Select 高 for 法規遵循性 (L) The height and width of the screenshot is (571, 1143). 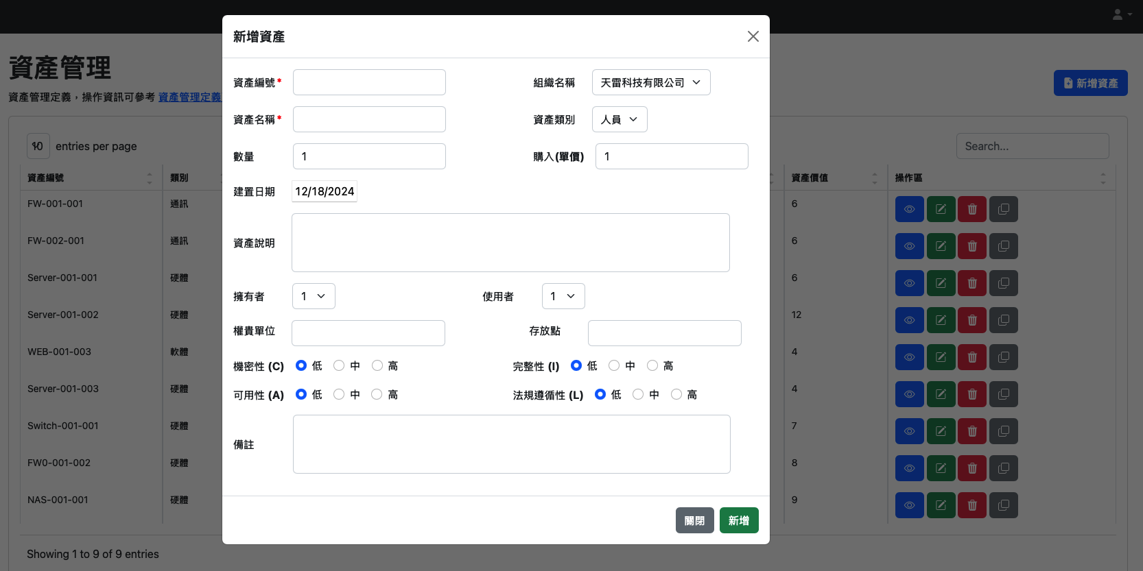point(676,395)
